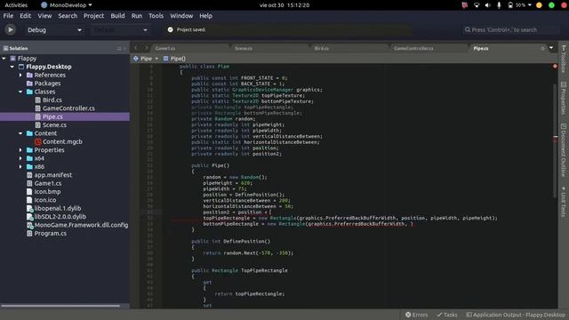Open the Search menu
Viewport: 569px width, 320px height.
point(68,16)
